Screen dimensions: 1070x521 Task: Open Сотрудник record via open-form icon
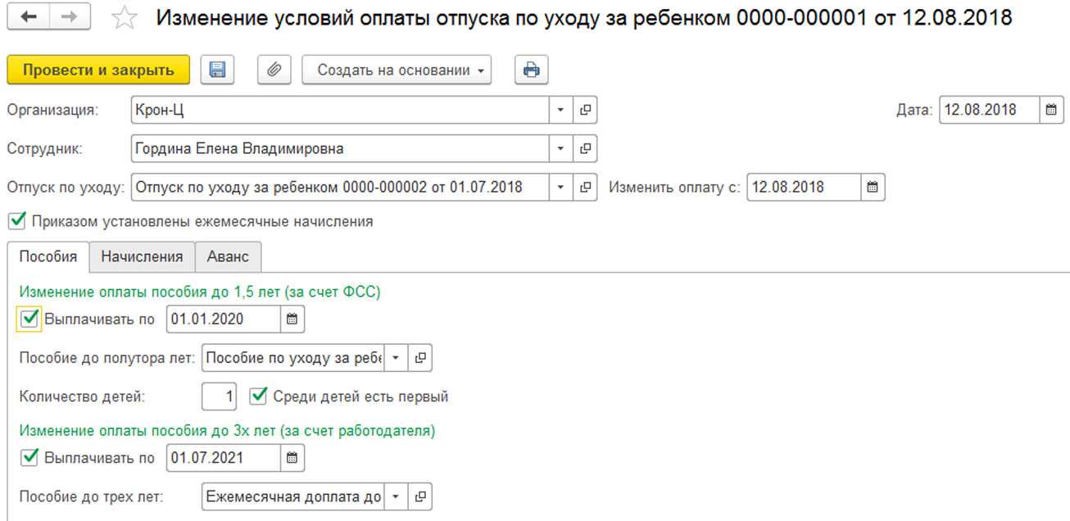[585, 149]
